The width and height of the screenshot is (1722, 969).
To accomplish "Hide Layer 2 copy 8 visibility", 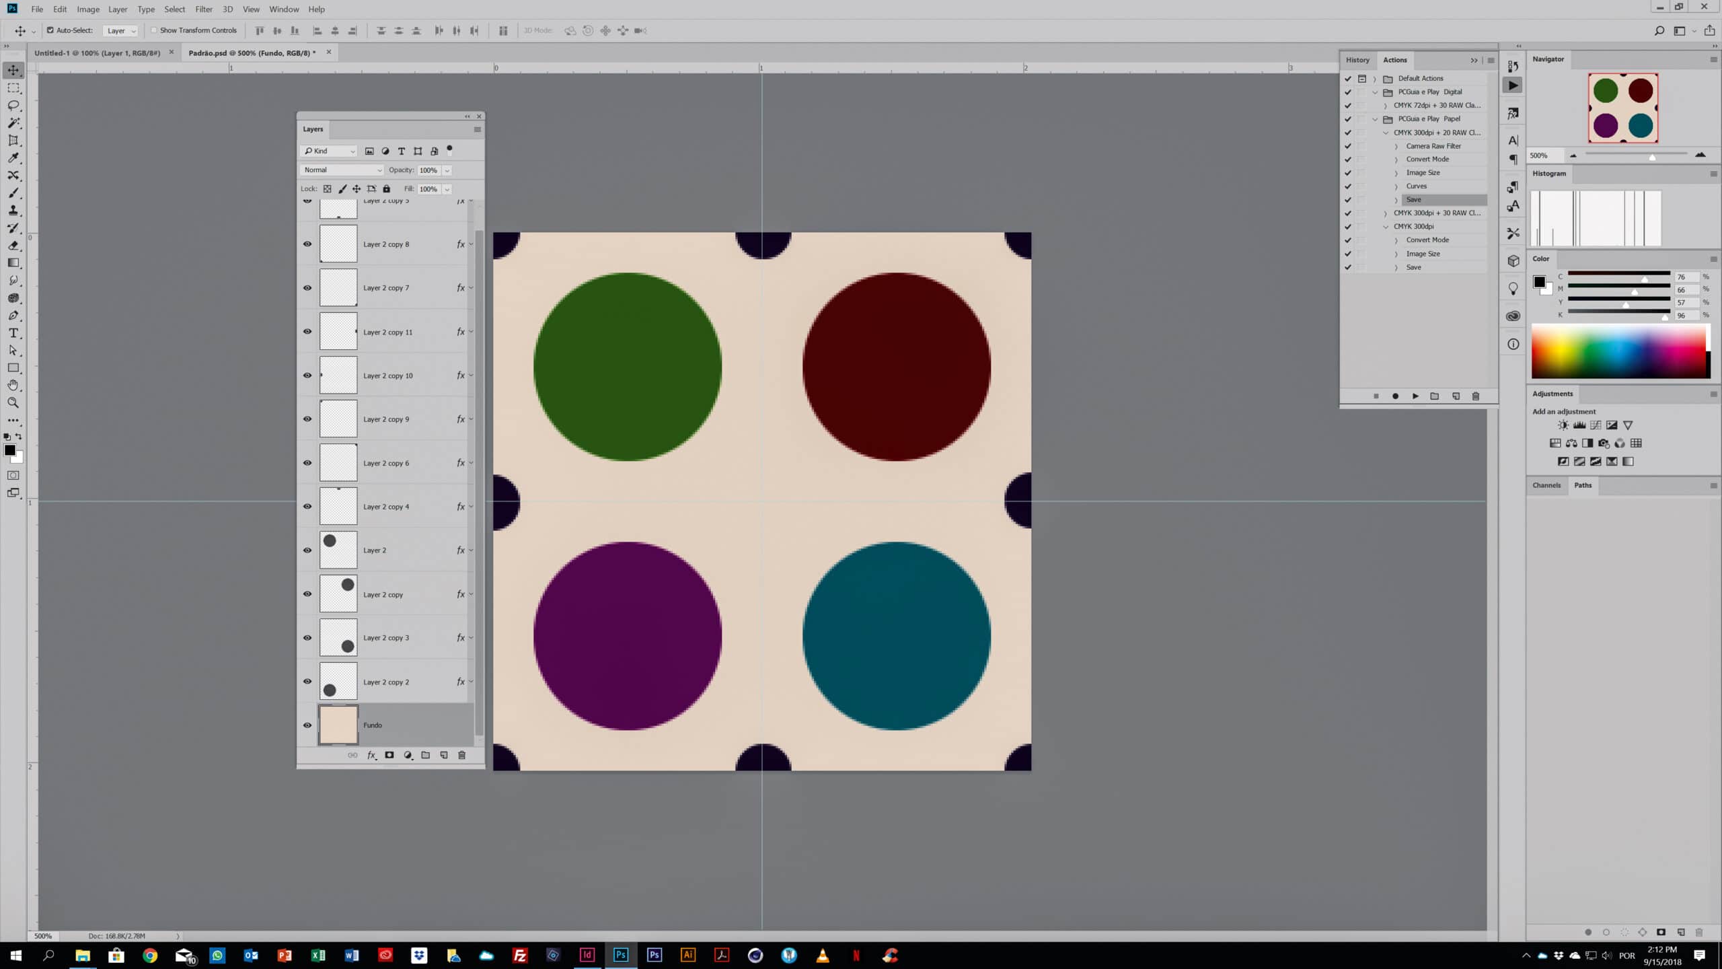I will (307, 244).
